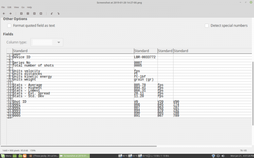
Task: Open the Go menu
Action: (23, 7)
